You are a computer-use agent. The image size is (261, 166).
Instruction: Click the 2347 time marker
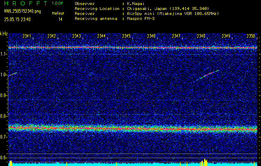click(176, 36)
